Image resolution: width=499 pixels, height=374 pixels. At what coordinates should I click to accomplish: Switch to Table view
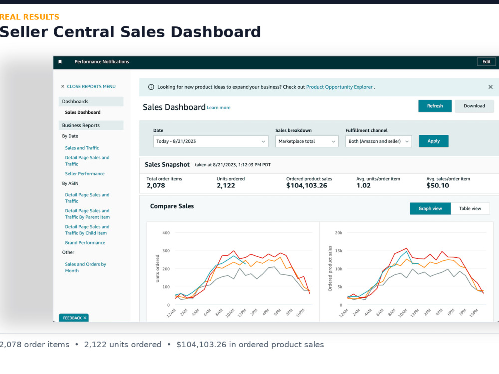pyautogui.click(x=470, y=208)
